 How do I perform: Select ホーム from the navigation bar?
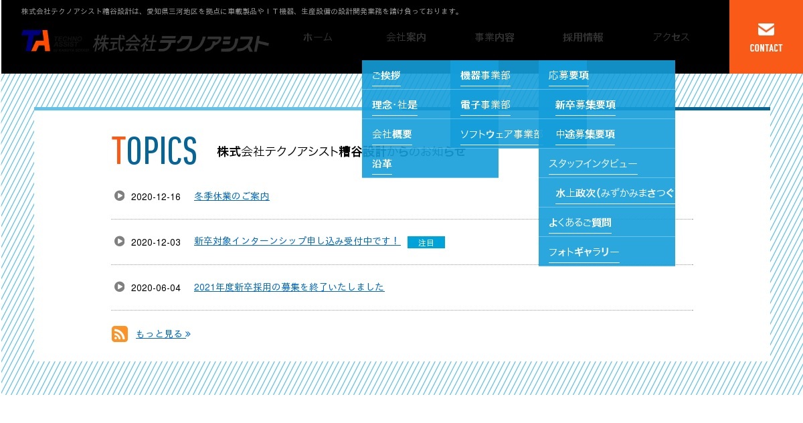(317, 38)
